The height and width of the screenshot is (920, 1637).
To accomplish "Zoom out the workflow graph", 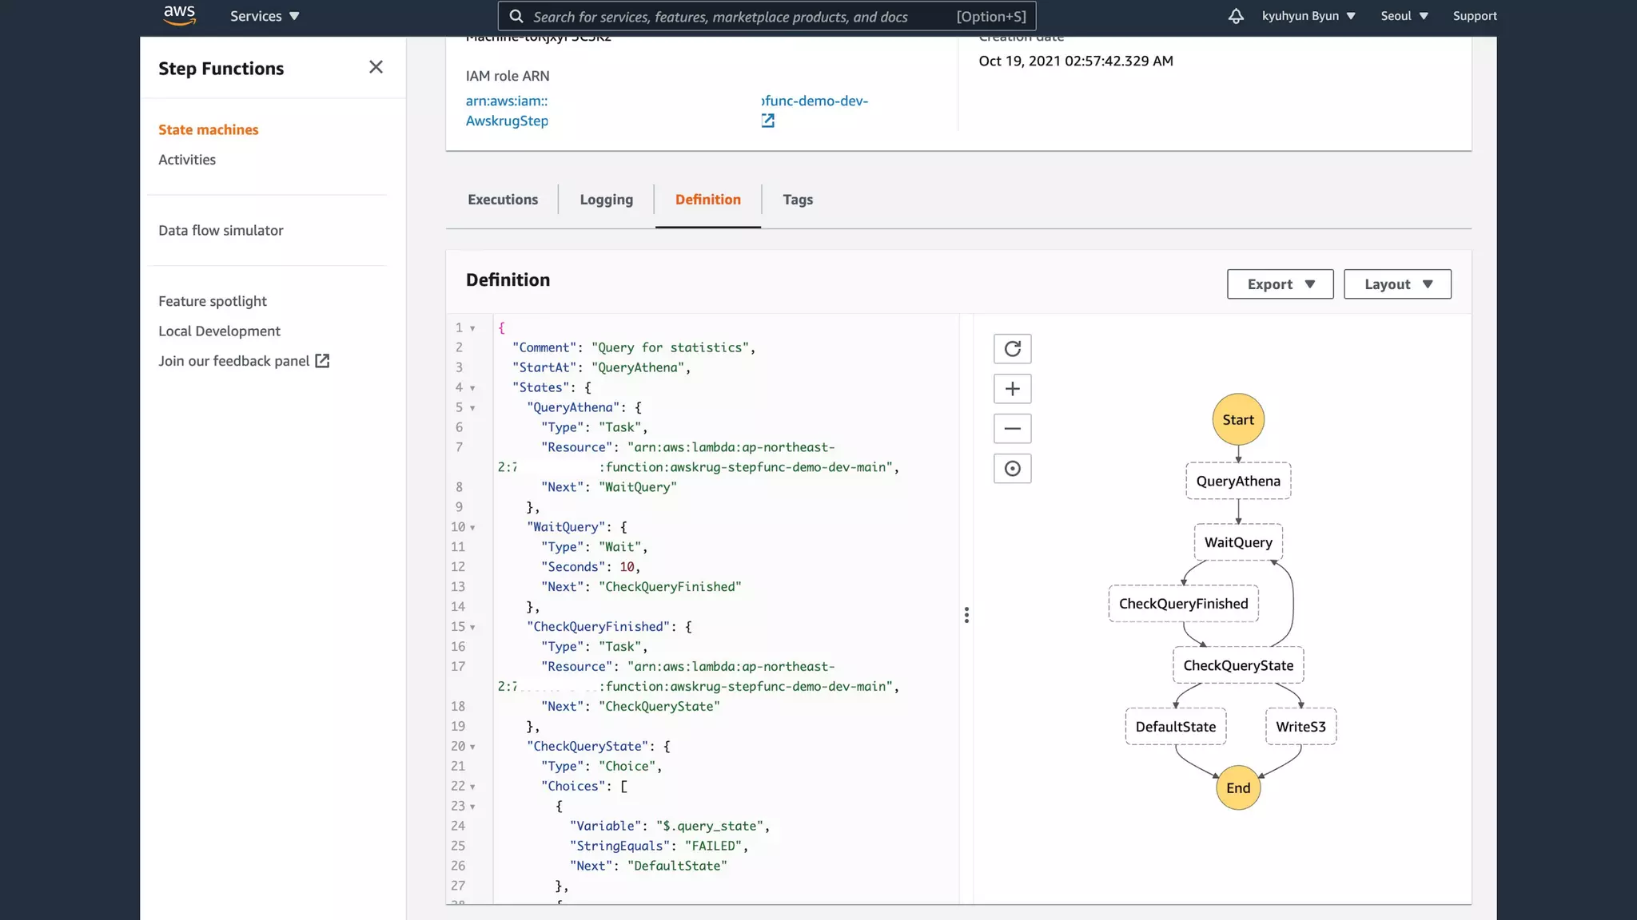I will [1012, 429].
